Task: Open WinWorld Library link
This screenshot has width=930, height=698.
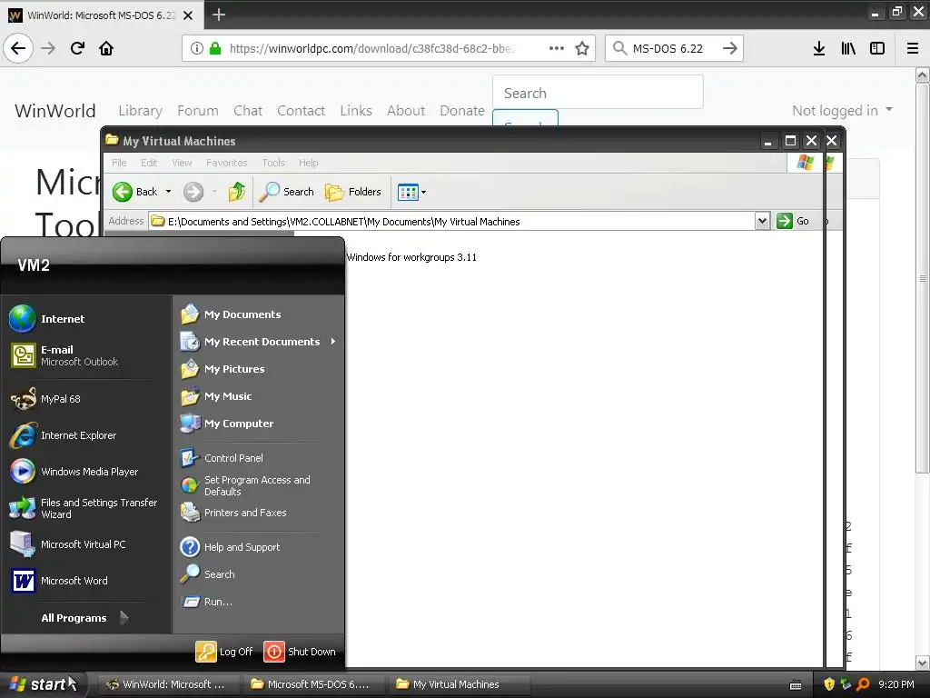Action: tap(140, 110)
